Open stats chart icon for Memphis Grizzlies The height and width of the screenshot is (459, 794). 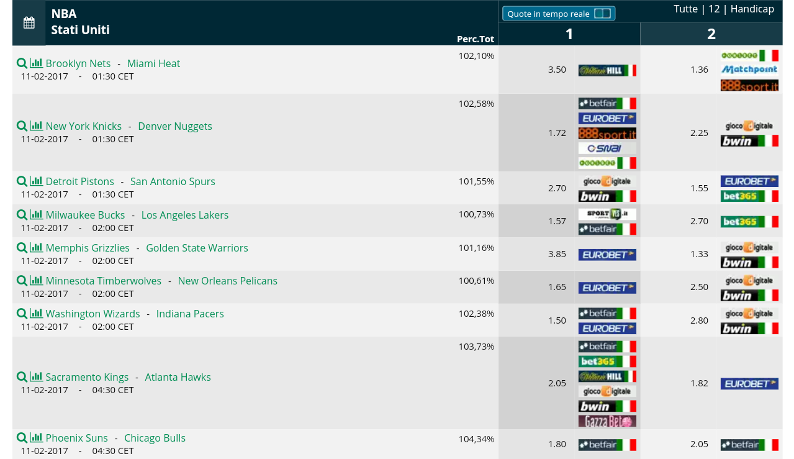[36, 247]
